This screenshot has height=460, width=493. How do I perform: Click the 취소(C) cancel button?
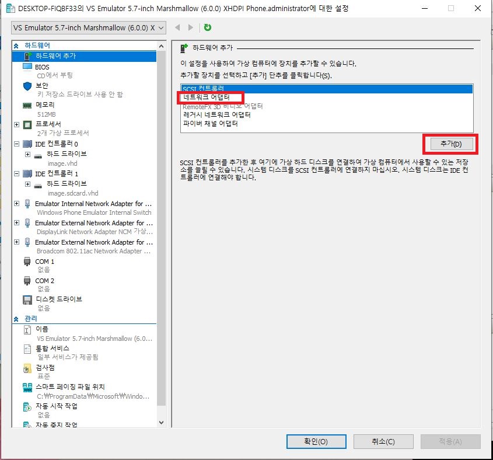click(383, 441)
